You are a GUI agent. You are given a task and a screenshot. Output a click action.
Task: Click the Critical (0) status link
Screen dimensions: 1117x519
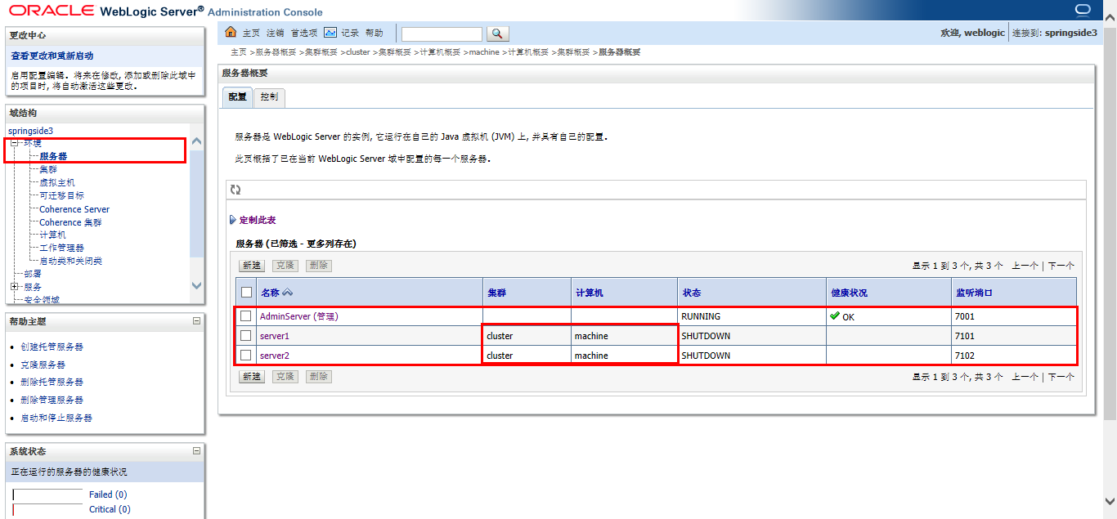click(110, 509)
